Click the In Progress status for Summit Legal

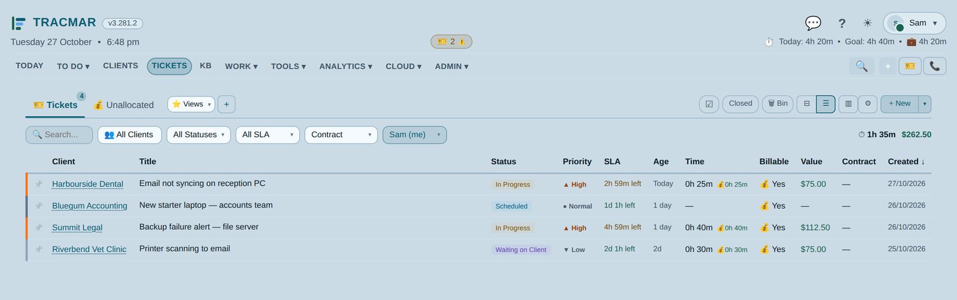[512, 228]
